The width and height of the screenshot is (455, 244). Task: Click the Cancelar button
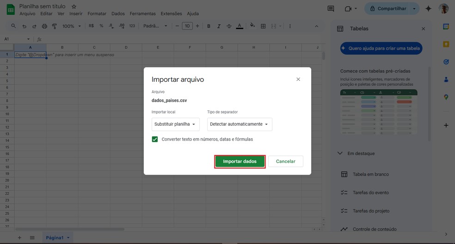[286, 161]
